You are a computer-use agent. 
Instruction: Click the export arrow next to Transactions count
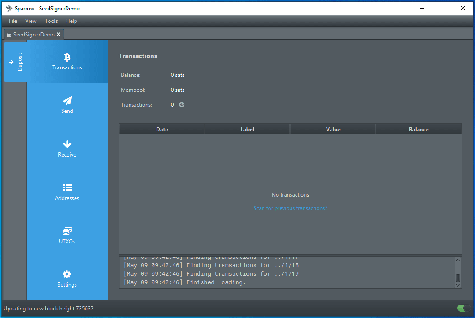182,105
